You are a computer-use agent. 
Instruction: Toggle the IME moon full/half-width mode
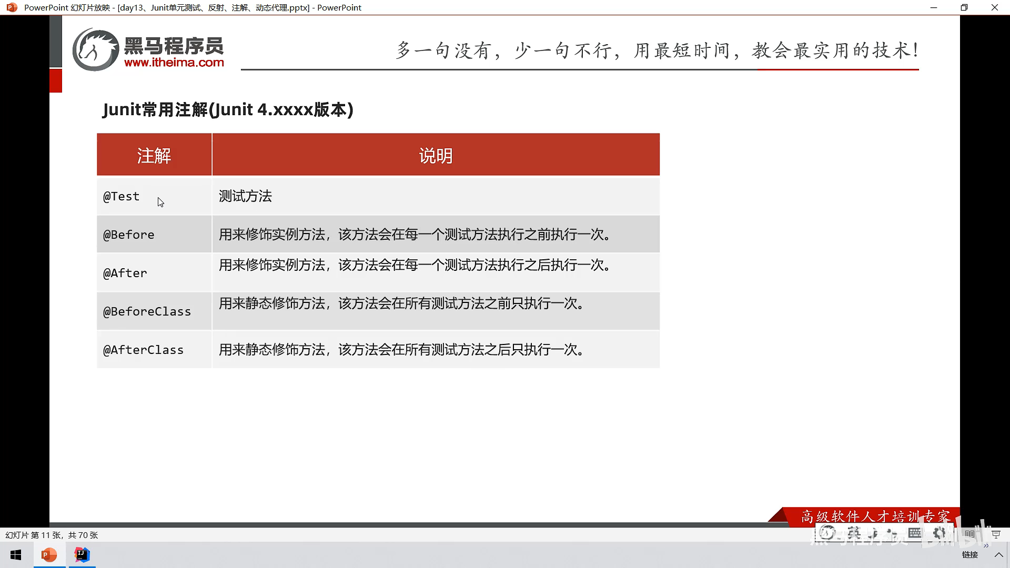[x=874, y=533]
